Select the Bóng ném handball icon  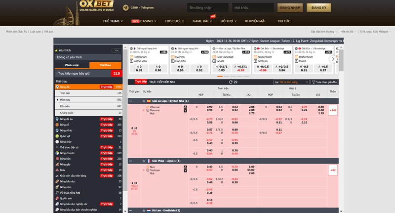(x=57, y=187)
